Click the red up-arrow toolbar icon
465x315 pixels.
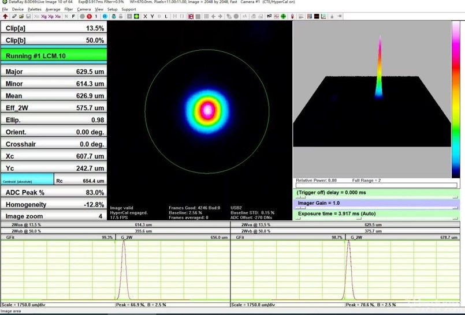click(x=5, y=16)
